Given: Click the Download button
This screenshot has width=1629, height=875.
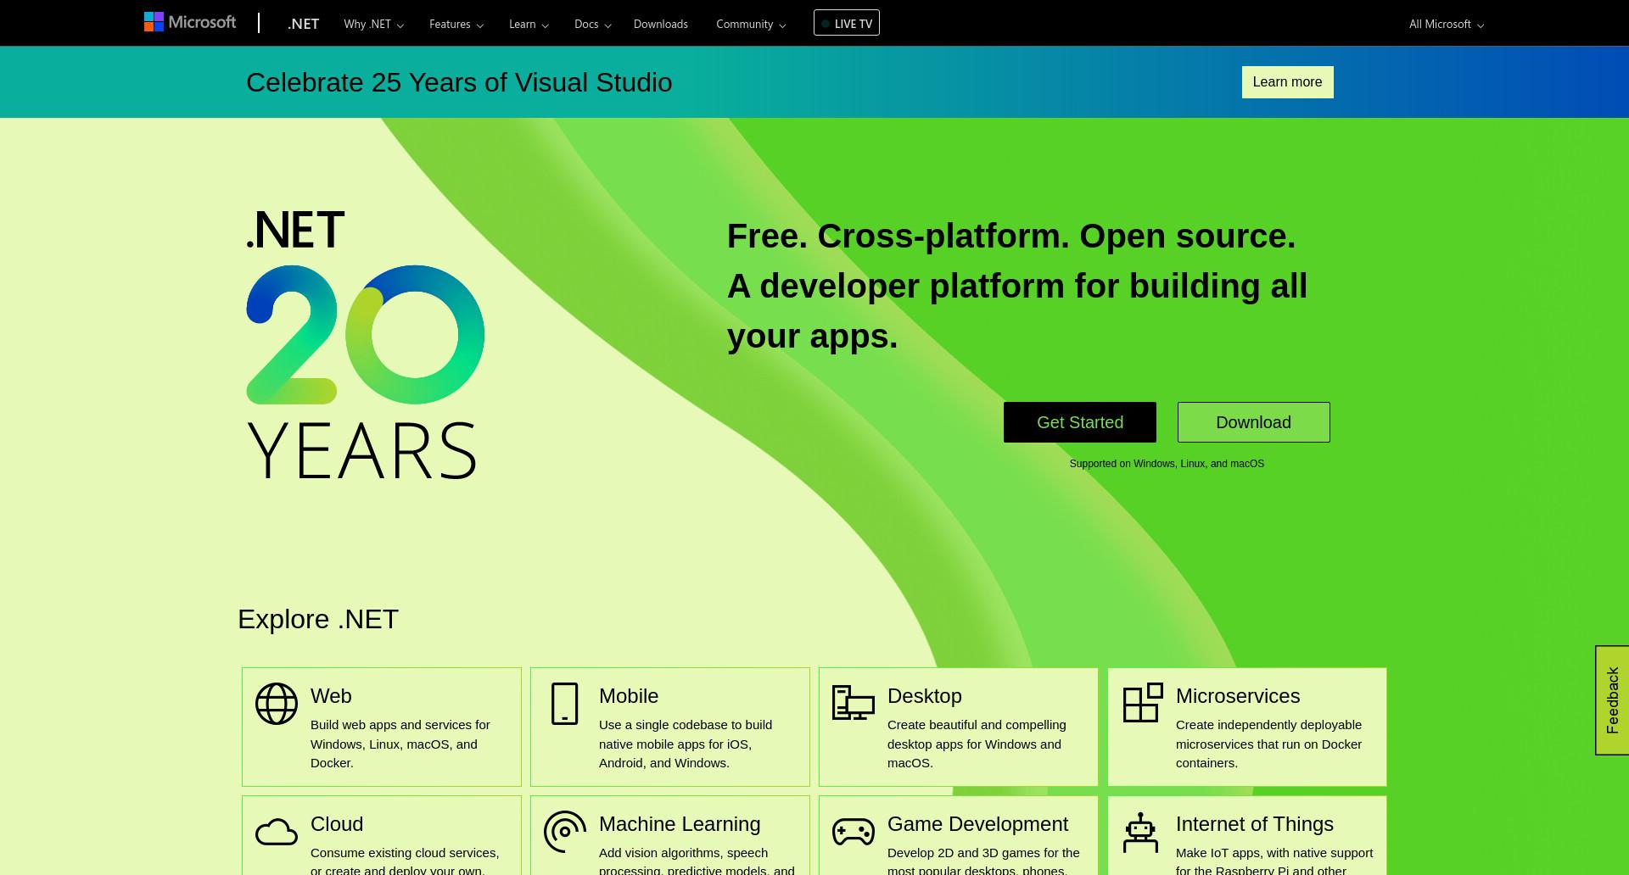Looking at the screenshot, I should coord(1253,422).
